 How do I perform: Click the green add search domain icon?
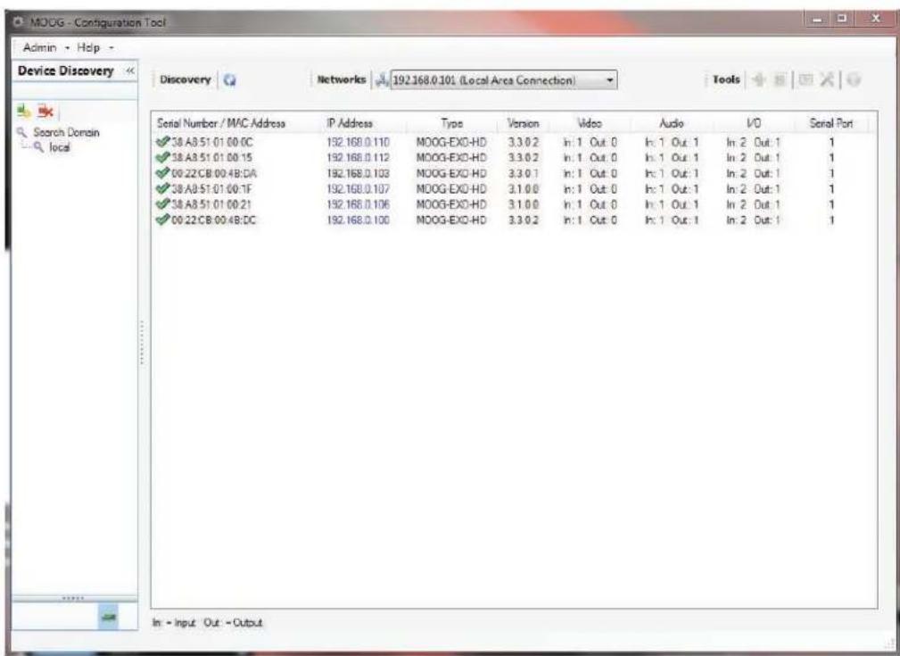coord(24,111)
